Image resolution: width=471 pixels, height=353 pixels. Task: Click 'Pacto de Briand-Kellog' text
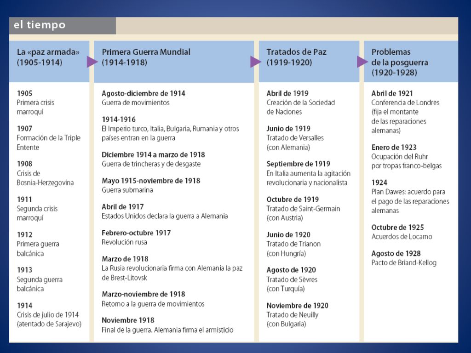click(404, 263)
